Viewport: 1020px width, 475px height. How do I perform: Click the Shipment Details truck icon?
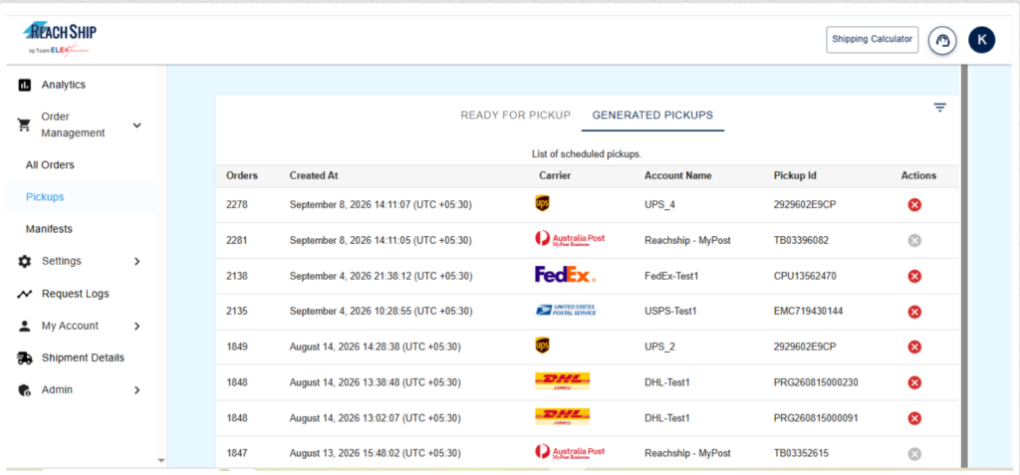point(25,357)
